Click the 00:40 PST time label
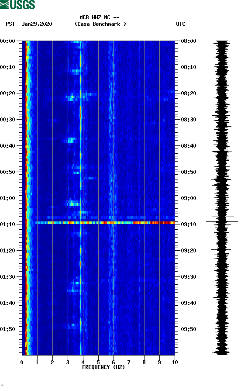Screen dimensions: 241x390 (x=7, y=146)
